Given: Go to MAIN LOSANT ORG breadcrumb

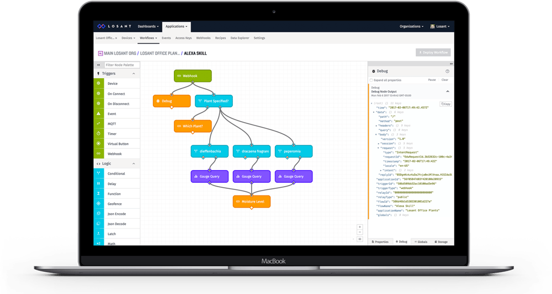Looking at the screenshot, I should pyautogui.click(x=120, y=53).
